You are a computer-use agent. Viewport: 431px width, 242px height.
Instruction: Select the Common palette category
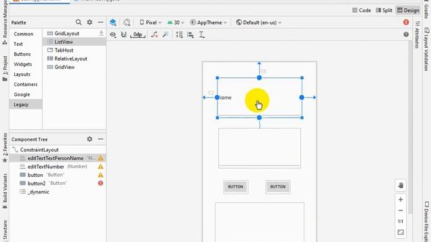point(24,34)
